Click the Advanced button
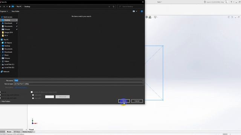This screenshot has height=135, width=241. pyautogui.click(x=63, y=97)
